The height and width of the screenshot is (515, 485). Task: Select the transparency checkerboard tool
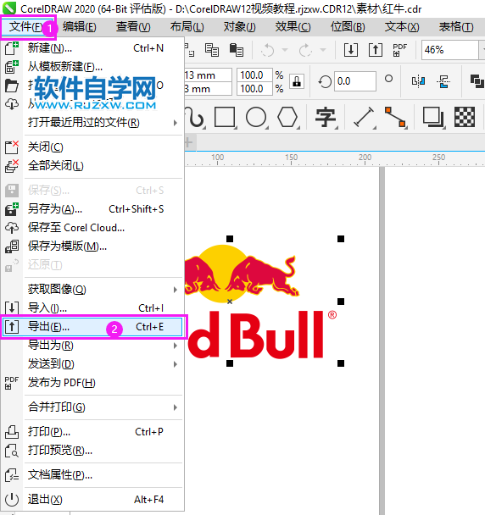click(465, 117)
